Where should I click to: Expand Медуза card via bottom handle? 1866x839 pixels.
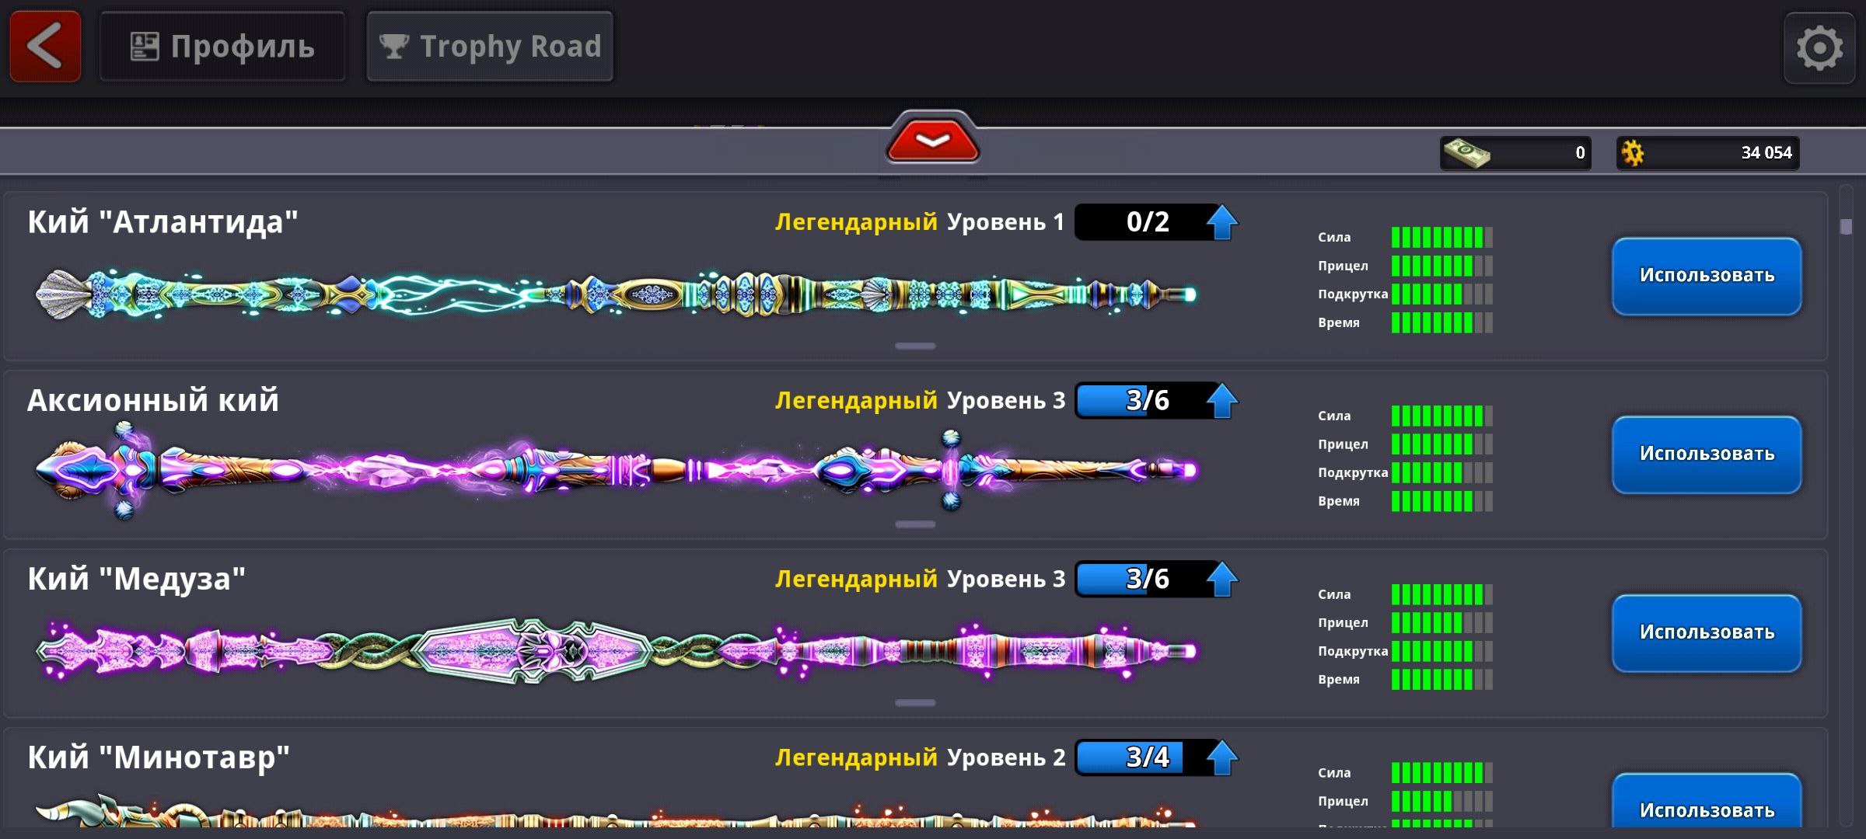tap(915, 703)
